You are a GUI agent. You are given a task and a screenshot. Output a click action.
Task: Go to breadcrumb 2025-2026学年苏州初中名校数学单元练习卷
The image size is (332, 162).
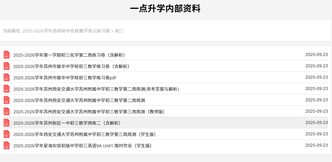(66, 31)
